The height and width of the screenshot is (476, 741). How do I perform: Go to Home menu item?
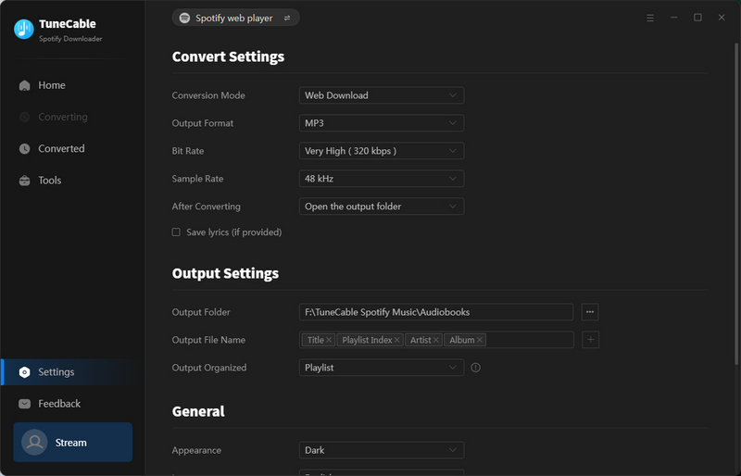point(52,85)
